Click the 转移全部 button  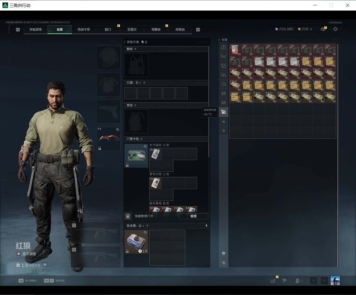pyautogui.click(x=54, y=281)
